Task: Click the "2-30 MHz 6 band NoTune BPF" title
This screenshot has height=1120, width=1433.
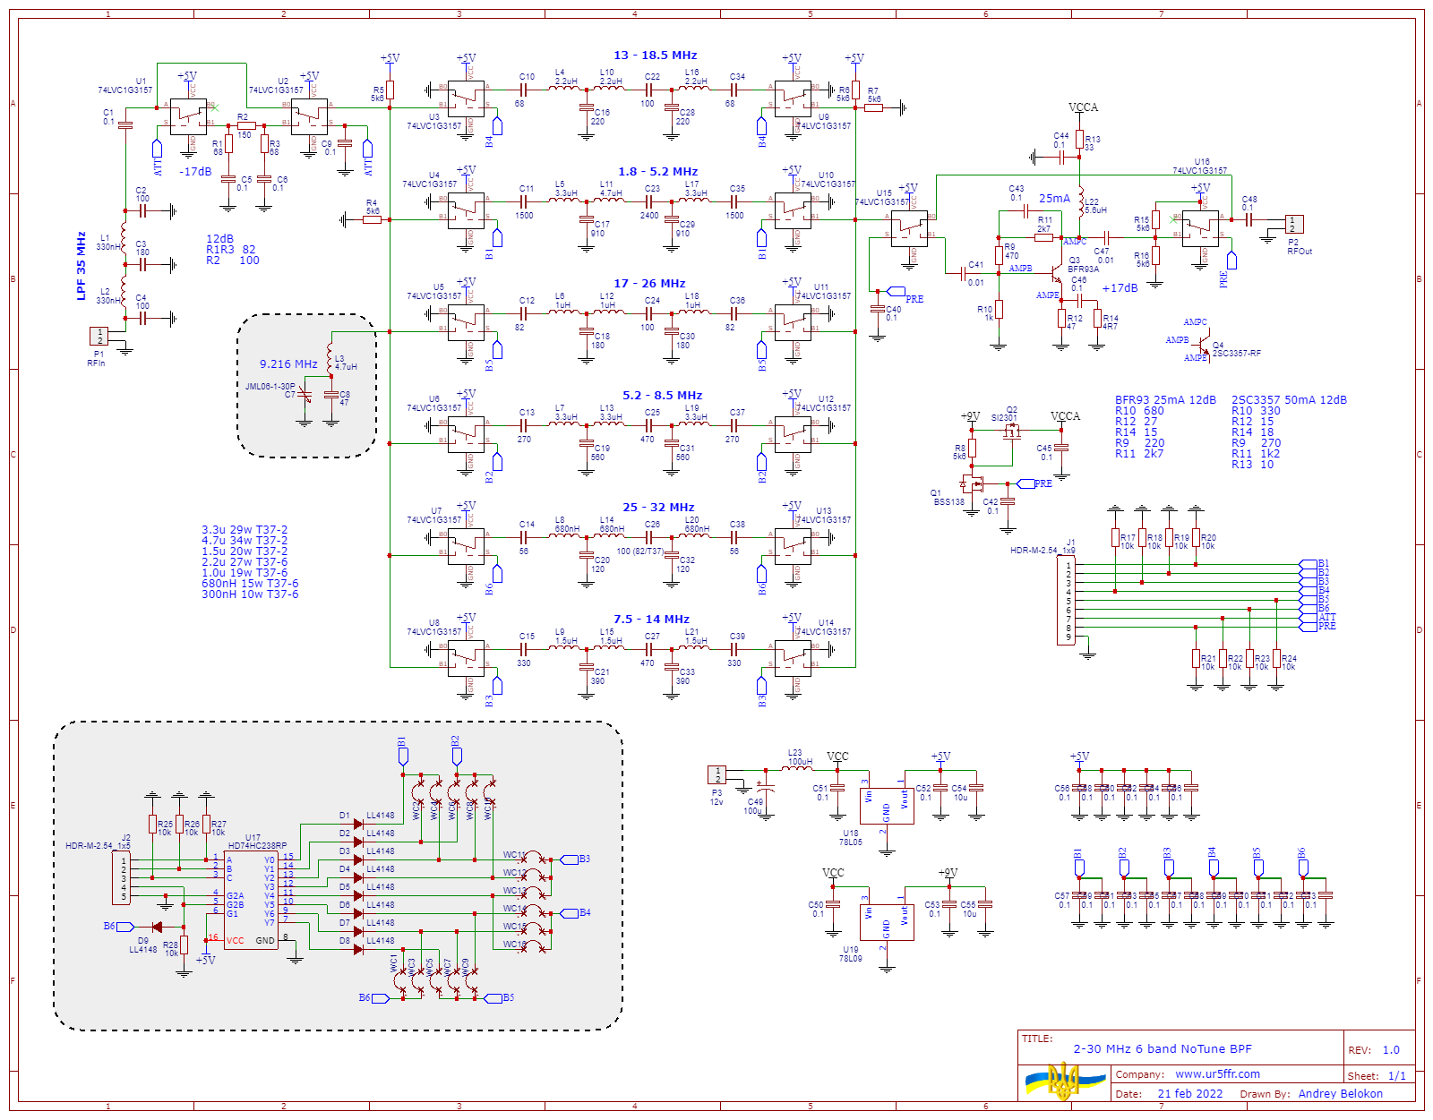Action: click(1162, 1048)
